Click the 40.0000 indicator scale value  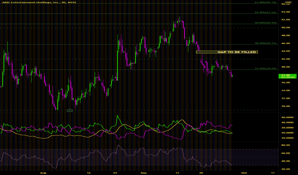click(x=287, y=122)
